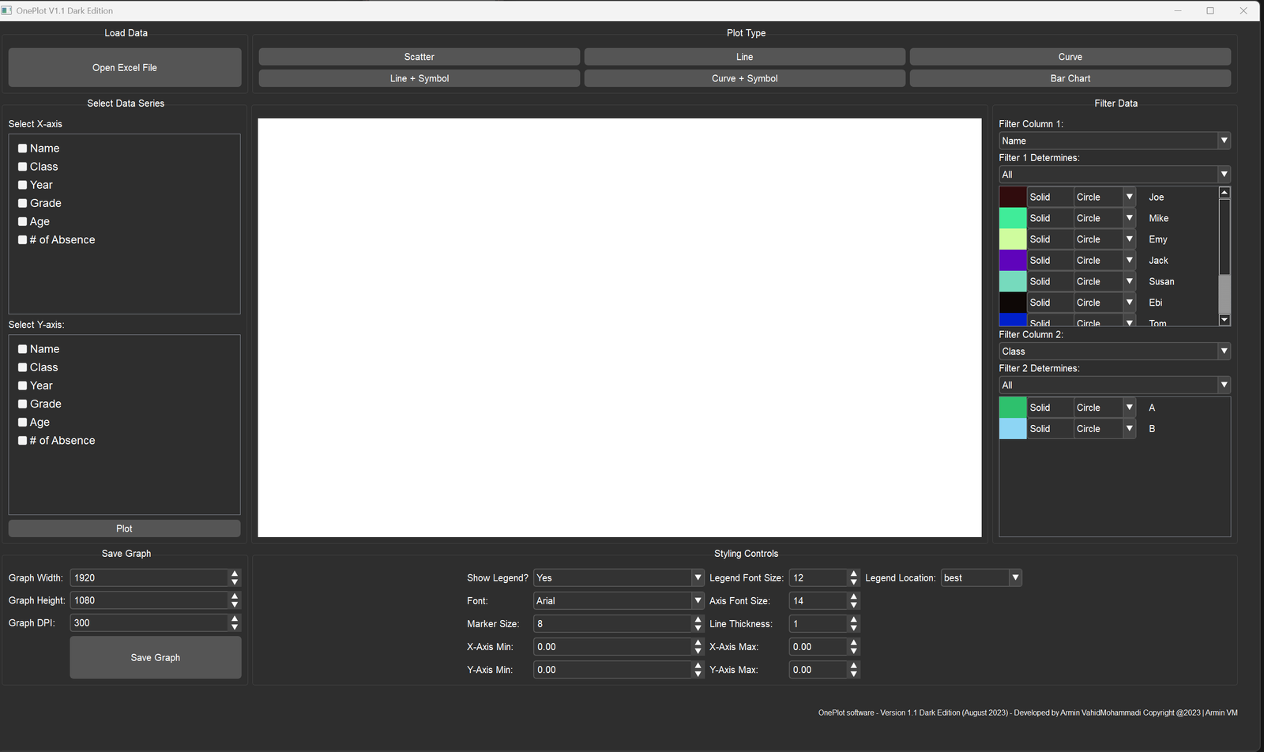Screen dimensions: 1264x752
Task: Open the Filter Column 1 dropdown
Action: [1114, 141]
